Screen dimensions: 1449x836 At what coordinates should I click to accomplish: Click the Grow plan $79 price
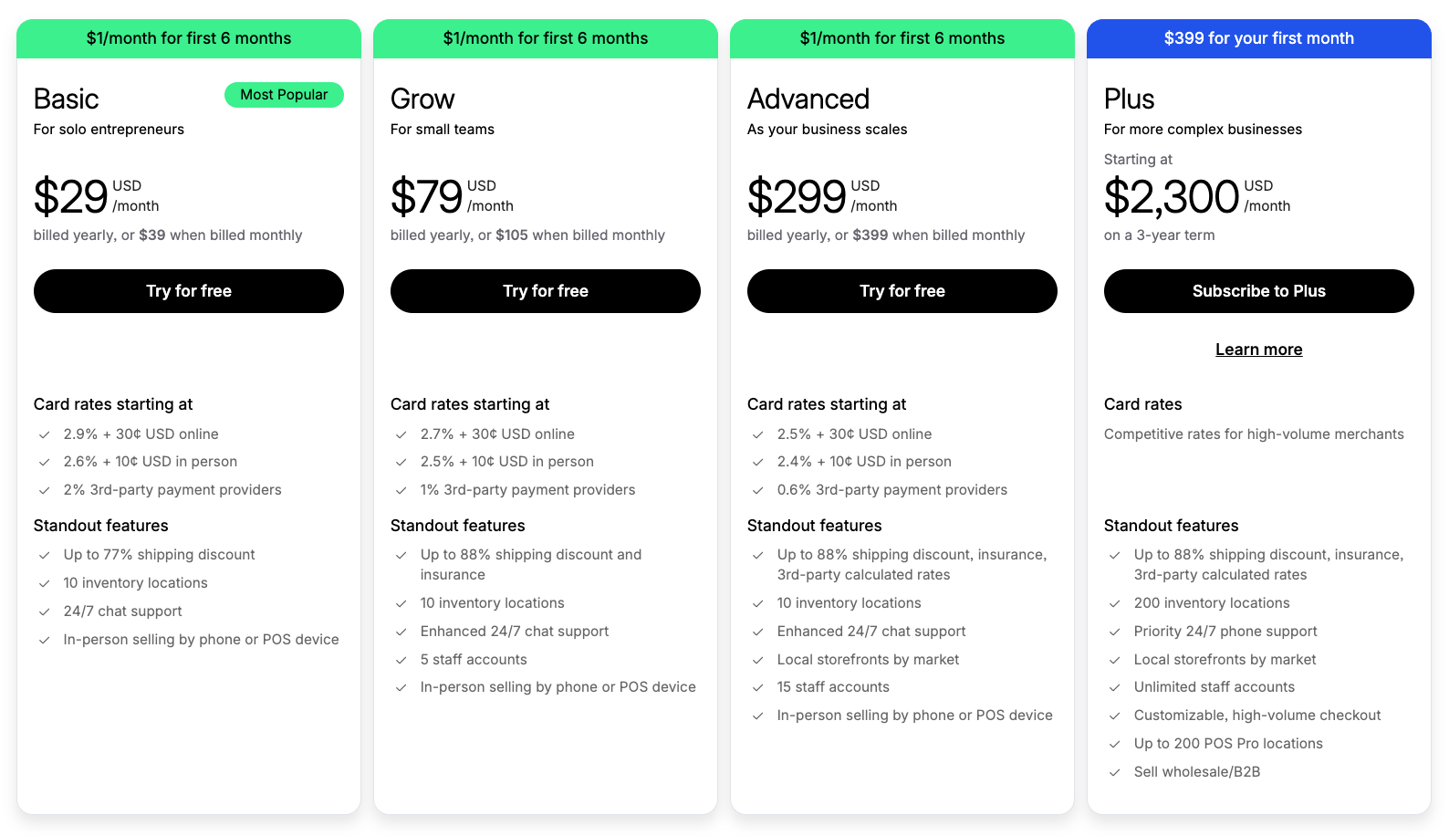click(x=426, y=197)
